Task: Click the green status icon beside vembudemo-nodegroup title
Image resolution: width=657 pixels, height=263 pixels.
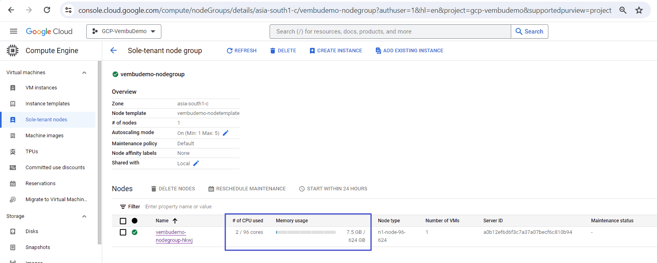Action: pos(115,74)
